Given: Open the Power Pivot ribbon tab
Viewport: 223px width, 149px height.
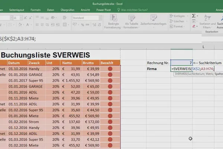Looking at the screenshot, I should [x=103, y=10].
